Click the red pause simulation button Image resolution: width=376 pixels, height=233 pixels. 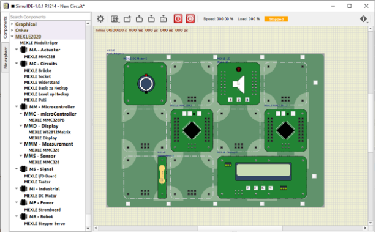(190, 19)
